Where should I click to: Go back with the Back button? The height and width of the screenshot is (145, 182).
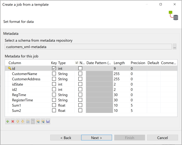pyautogui.click(x=66, y=138)
